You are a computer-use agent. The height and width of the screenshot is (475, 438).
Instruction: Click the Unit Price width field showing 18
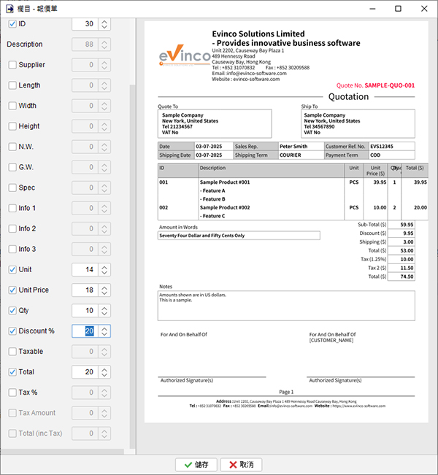pyautogui.click(x=85, y=290)
